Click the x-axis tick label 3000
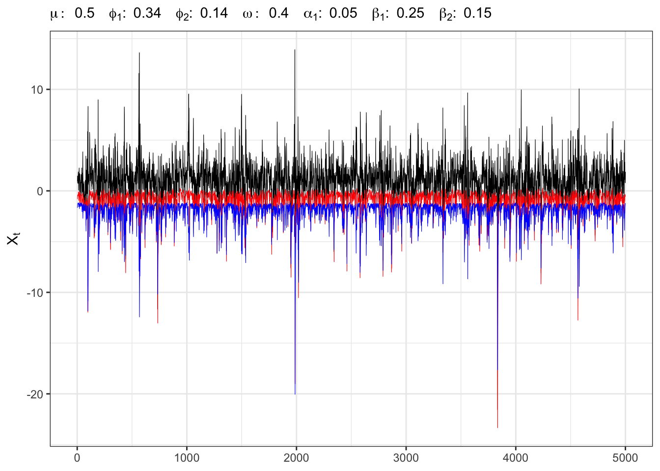This screenshot has width=660, height=471. click(x=406, y=458)
